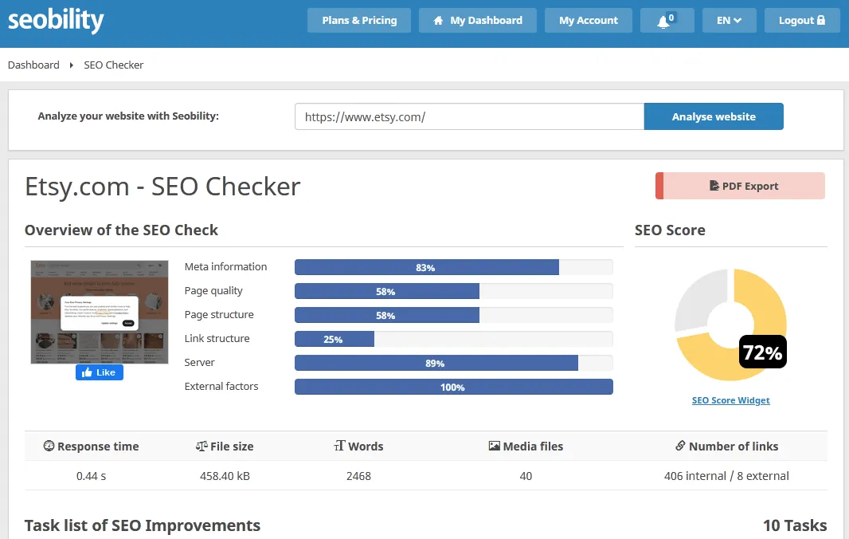Go to My Dashboard
This screenshot has height=539, width=849.
pos(477,21)
